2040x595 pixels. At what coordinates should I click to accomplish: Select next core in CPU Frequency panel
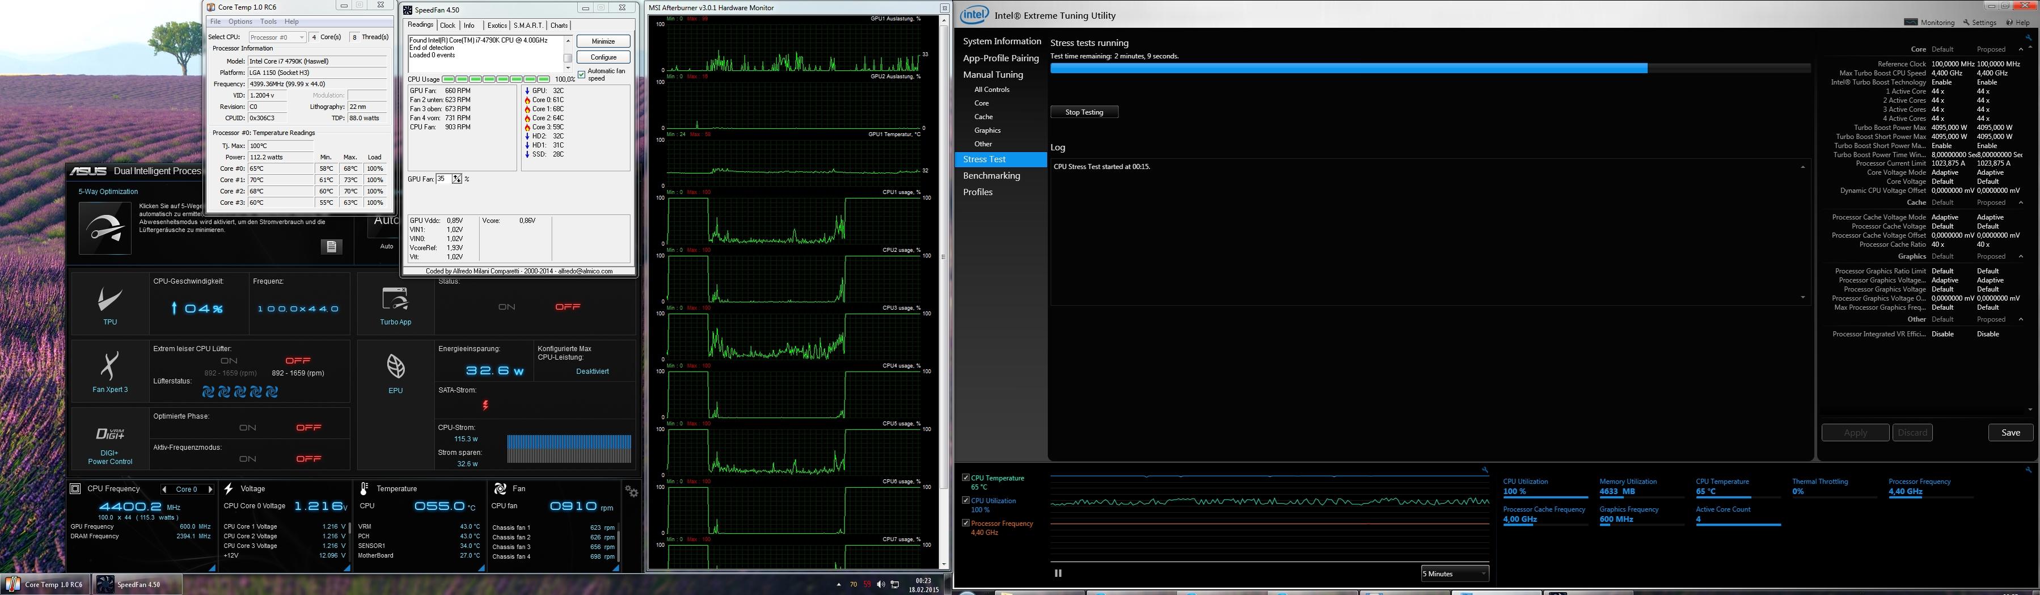(x=210, y=489)
